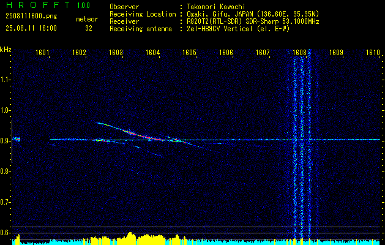Click the 0.9 kHz frequency label
The width and height of the screenshot is (385, 245).
click(x=5, y=141)
